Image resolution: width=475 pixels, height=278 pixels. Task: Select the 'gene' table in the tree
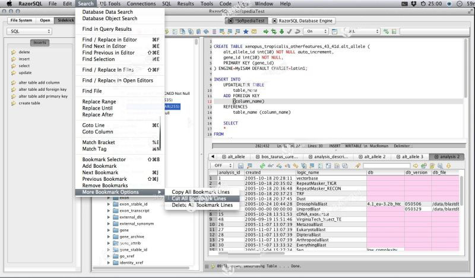124,230
